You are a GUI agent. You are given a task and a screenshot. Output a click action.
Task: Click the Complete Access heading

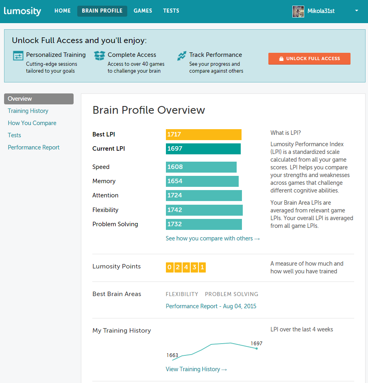tap(132, 55)
